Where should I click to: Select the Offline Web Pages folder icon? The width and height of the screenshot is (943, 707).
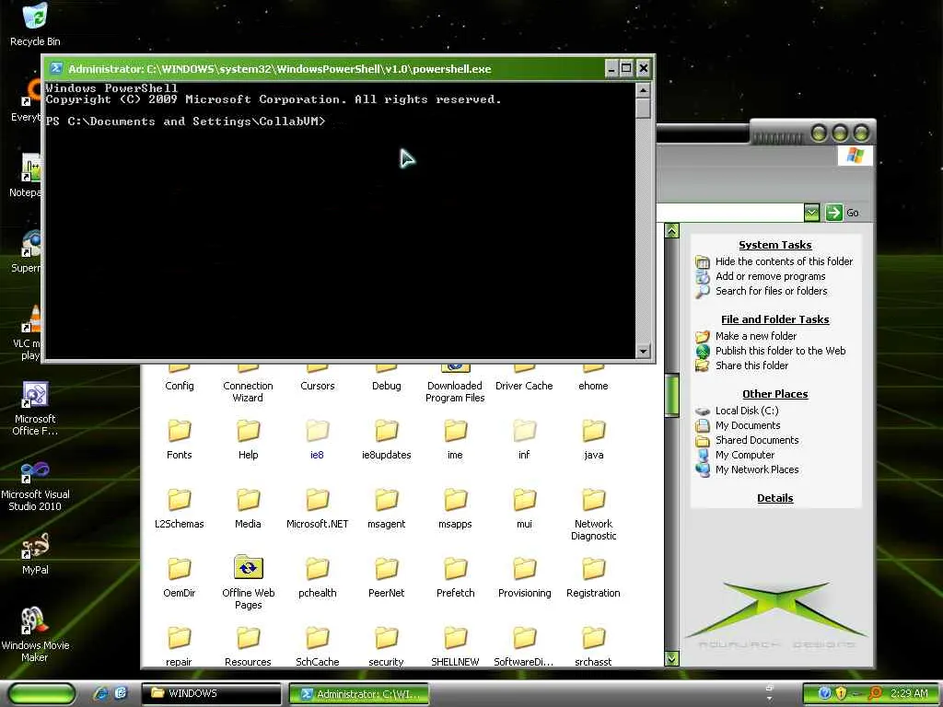coord(248,567)
